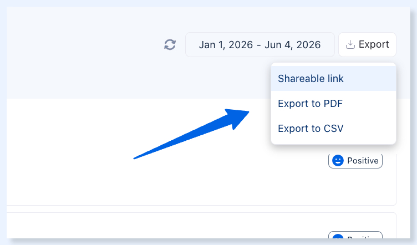Click the refresh data icon
Viewport: 417px width, 245px height.
click(x=170, y=45)
